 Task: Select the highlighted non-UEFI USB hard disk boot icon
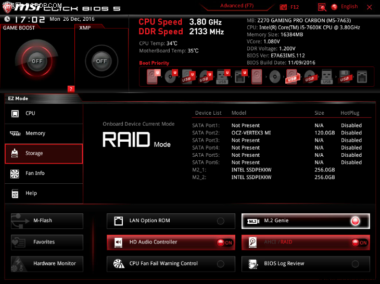tap(292, 77)
